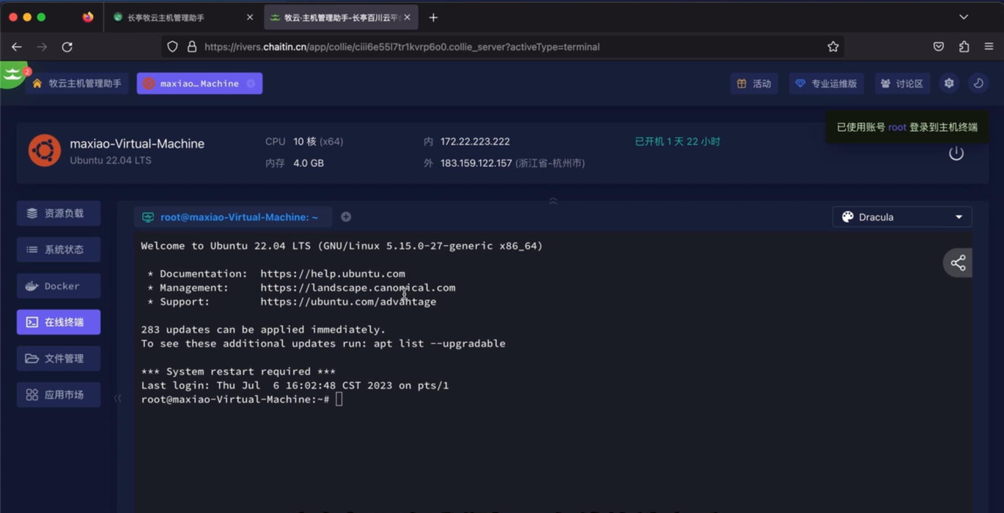Open the 讨论区 discussion button
The image size is (1004, 513).
coord(902,83)
